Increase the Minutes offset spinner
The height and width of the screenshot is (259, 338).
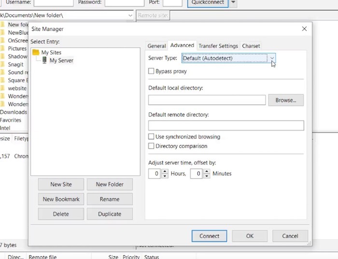click(x=207, y=171)
